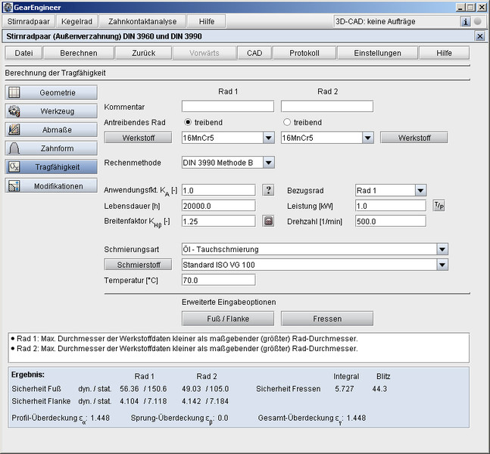The image size is (490, 454).
Task: Open the Modifikationen section in sidebar
Action: click(51, 185)
